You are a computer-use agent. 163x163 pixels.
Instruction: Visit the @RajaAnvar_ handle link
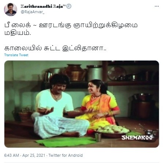pos(33,12)
